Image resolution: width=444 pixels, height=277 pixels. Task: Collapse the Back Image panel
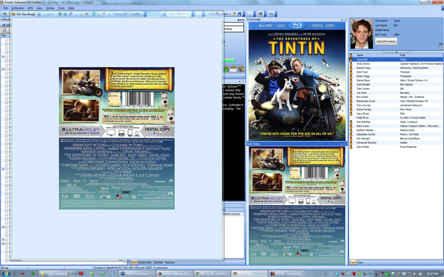[342, 144]
